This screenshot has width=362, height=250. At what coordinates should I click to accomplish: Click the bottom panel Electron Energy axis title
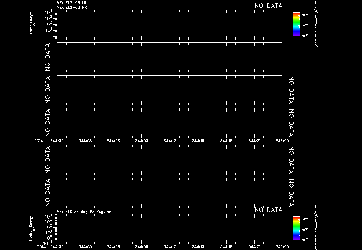pyautogui.click(x=32, y=229)
